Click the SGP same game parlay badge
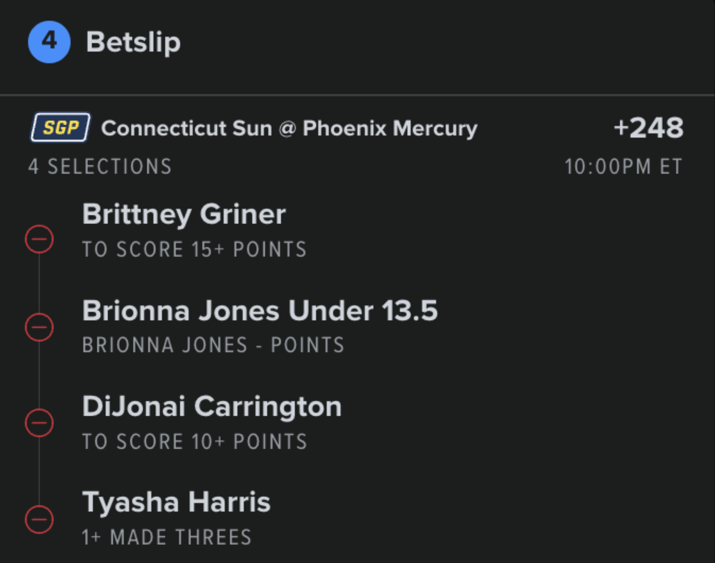Viewport: 715px width, 563px height. pyautogui.click(x=60, y=128)
